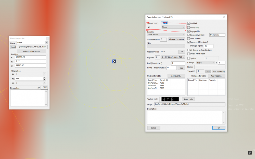Screen dimensions: 255x159
Task: Click the Damage report input field
Action: (208, 46)
